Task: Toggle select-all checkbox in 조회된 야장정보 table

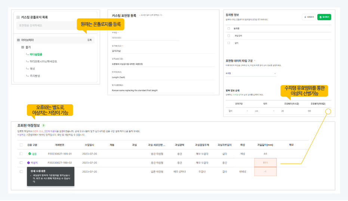Action: pyautogui.click(x=21, y=145)
